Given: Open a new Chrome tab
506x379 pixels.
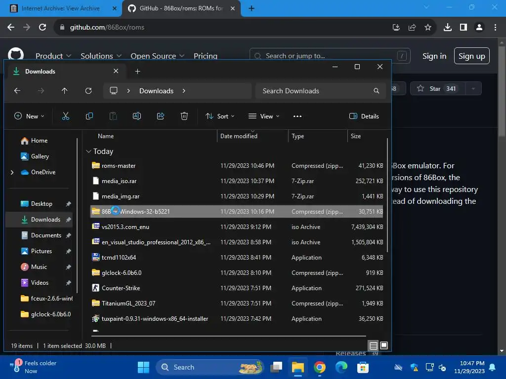Looking at the screenshot, I should coord(252,8).
